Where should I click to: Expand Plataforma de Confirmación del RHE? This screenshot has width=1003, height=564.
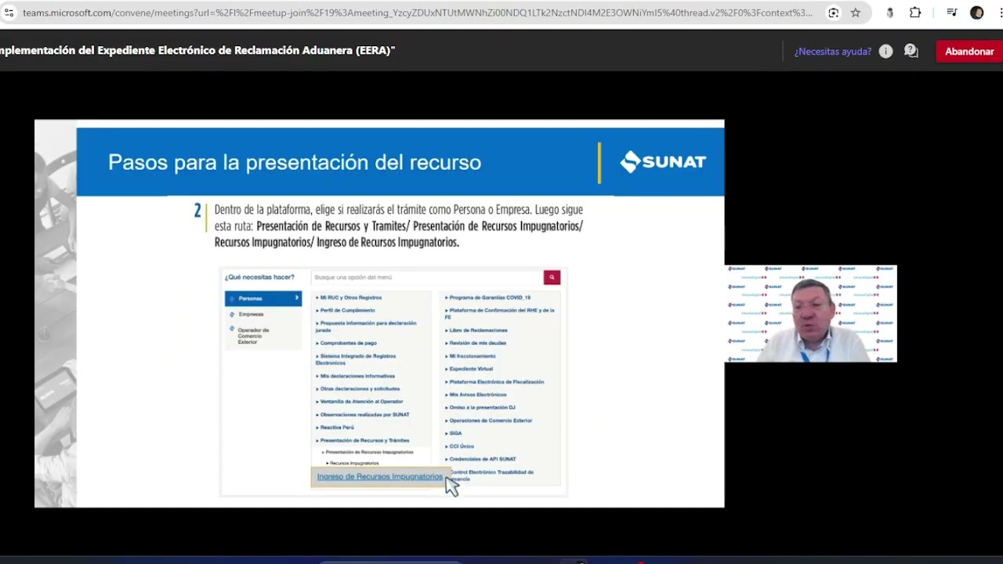click(500, 313)
